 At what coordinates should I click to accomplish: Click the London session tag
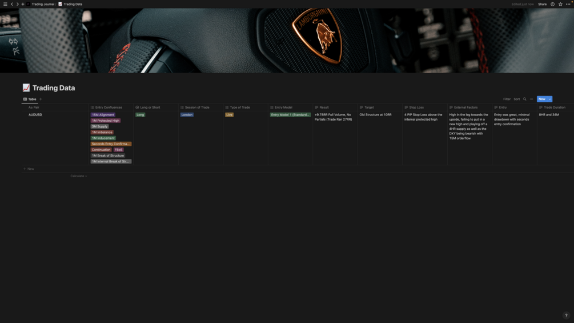point(187,115)
